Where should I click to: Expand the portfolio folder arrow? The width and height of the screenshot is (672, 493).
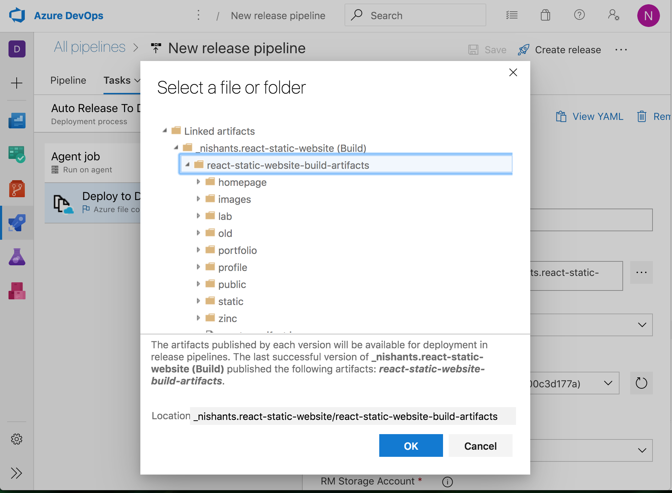[198, 250]
